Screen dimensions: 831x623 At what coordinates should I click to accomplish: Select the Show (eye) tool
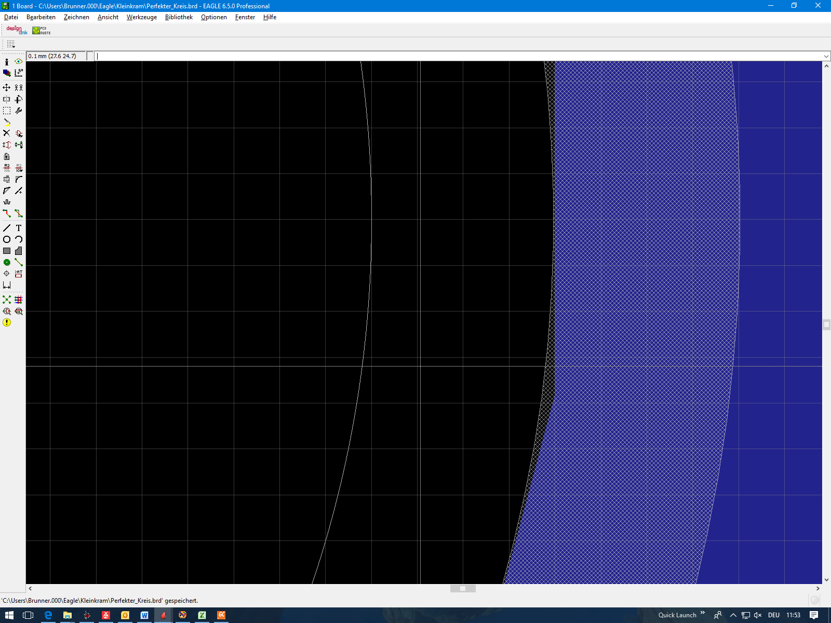click(x=19, y=62)
